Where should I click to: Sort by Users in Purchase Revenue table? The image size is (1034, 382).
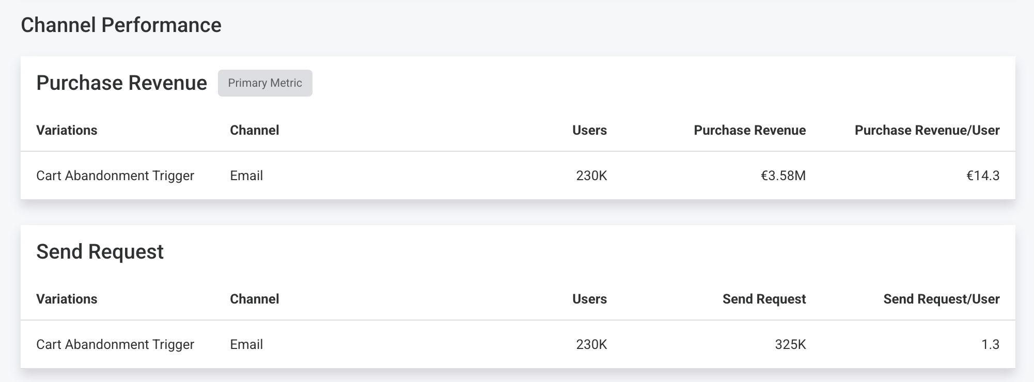[x=589, y=130]
